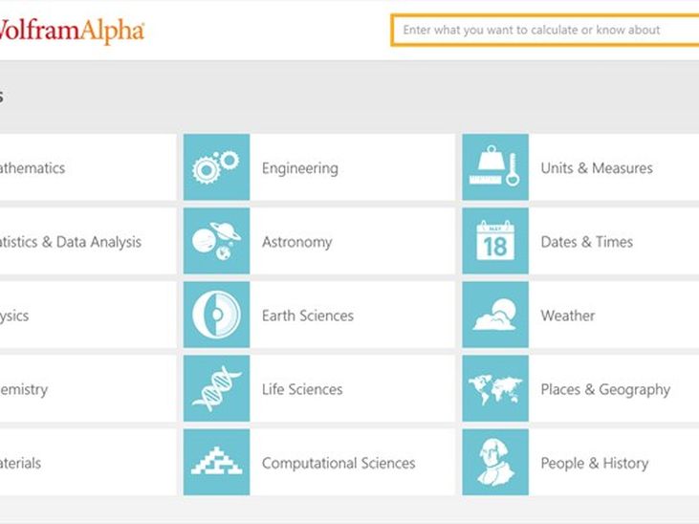Choose the Life Sciences text link
699x524 pixels.
302,389
